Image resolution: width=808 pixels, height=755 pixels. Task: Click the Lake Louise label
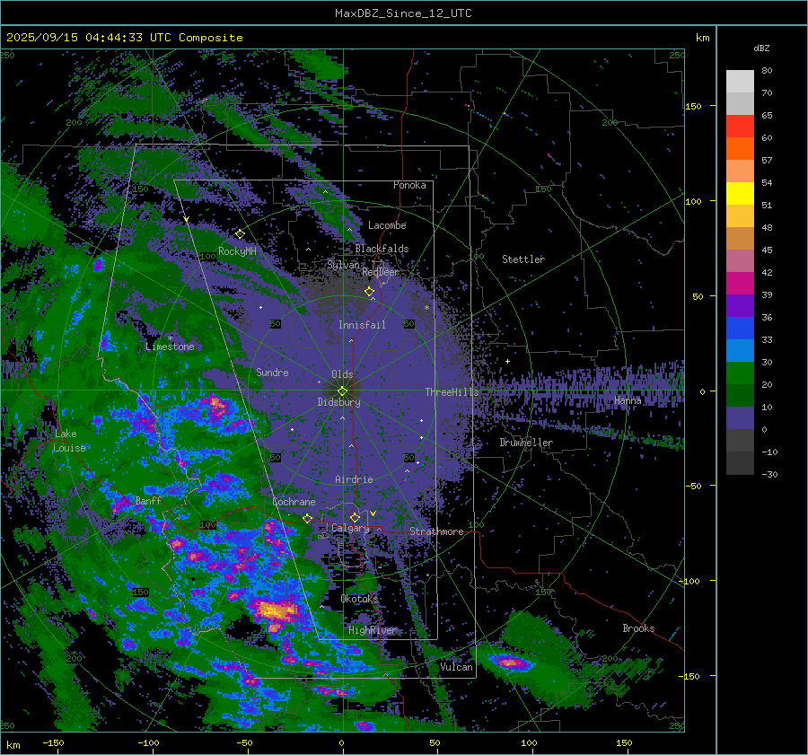pyautogui.click(x=70, y=441)
